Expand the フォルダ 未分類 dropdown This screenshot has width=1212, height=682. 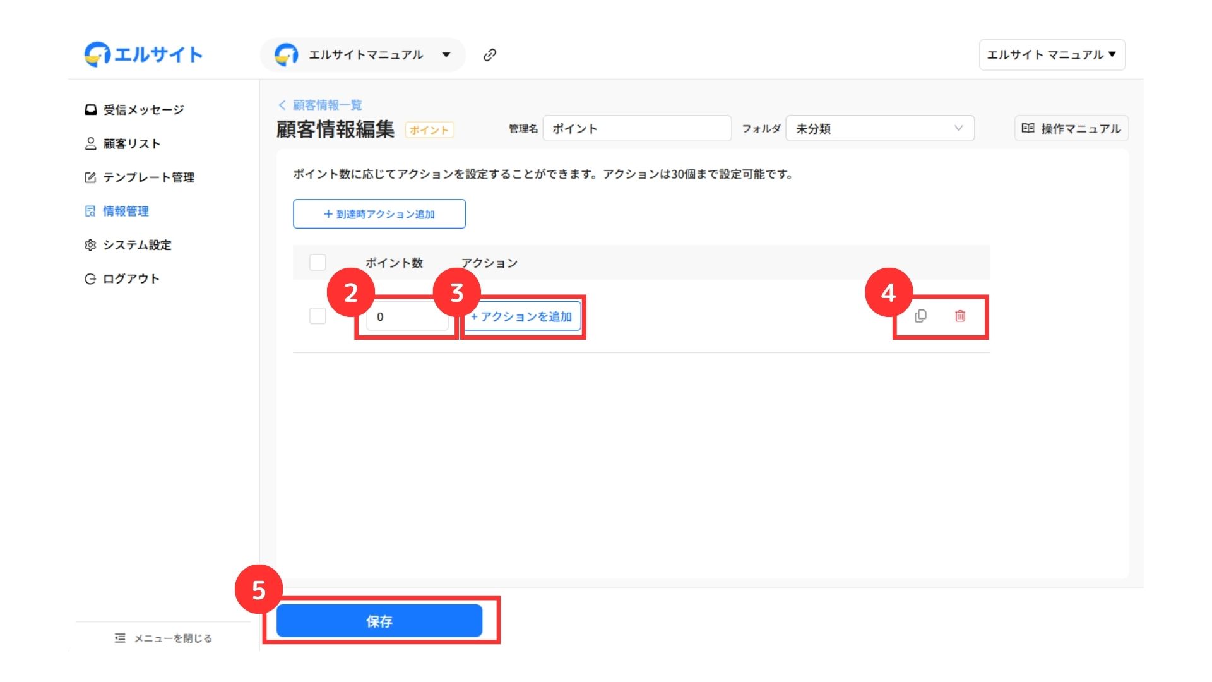pyautogui.click(x=879, y=128)
